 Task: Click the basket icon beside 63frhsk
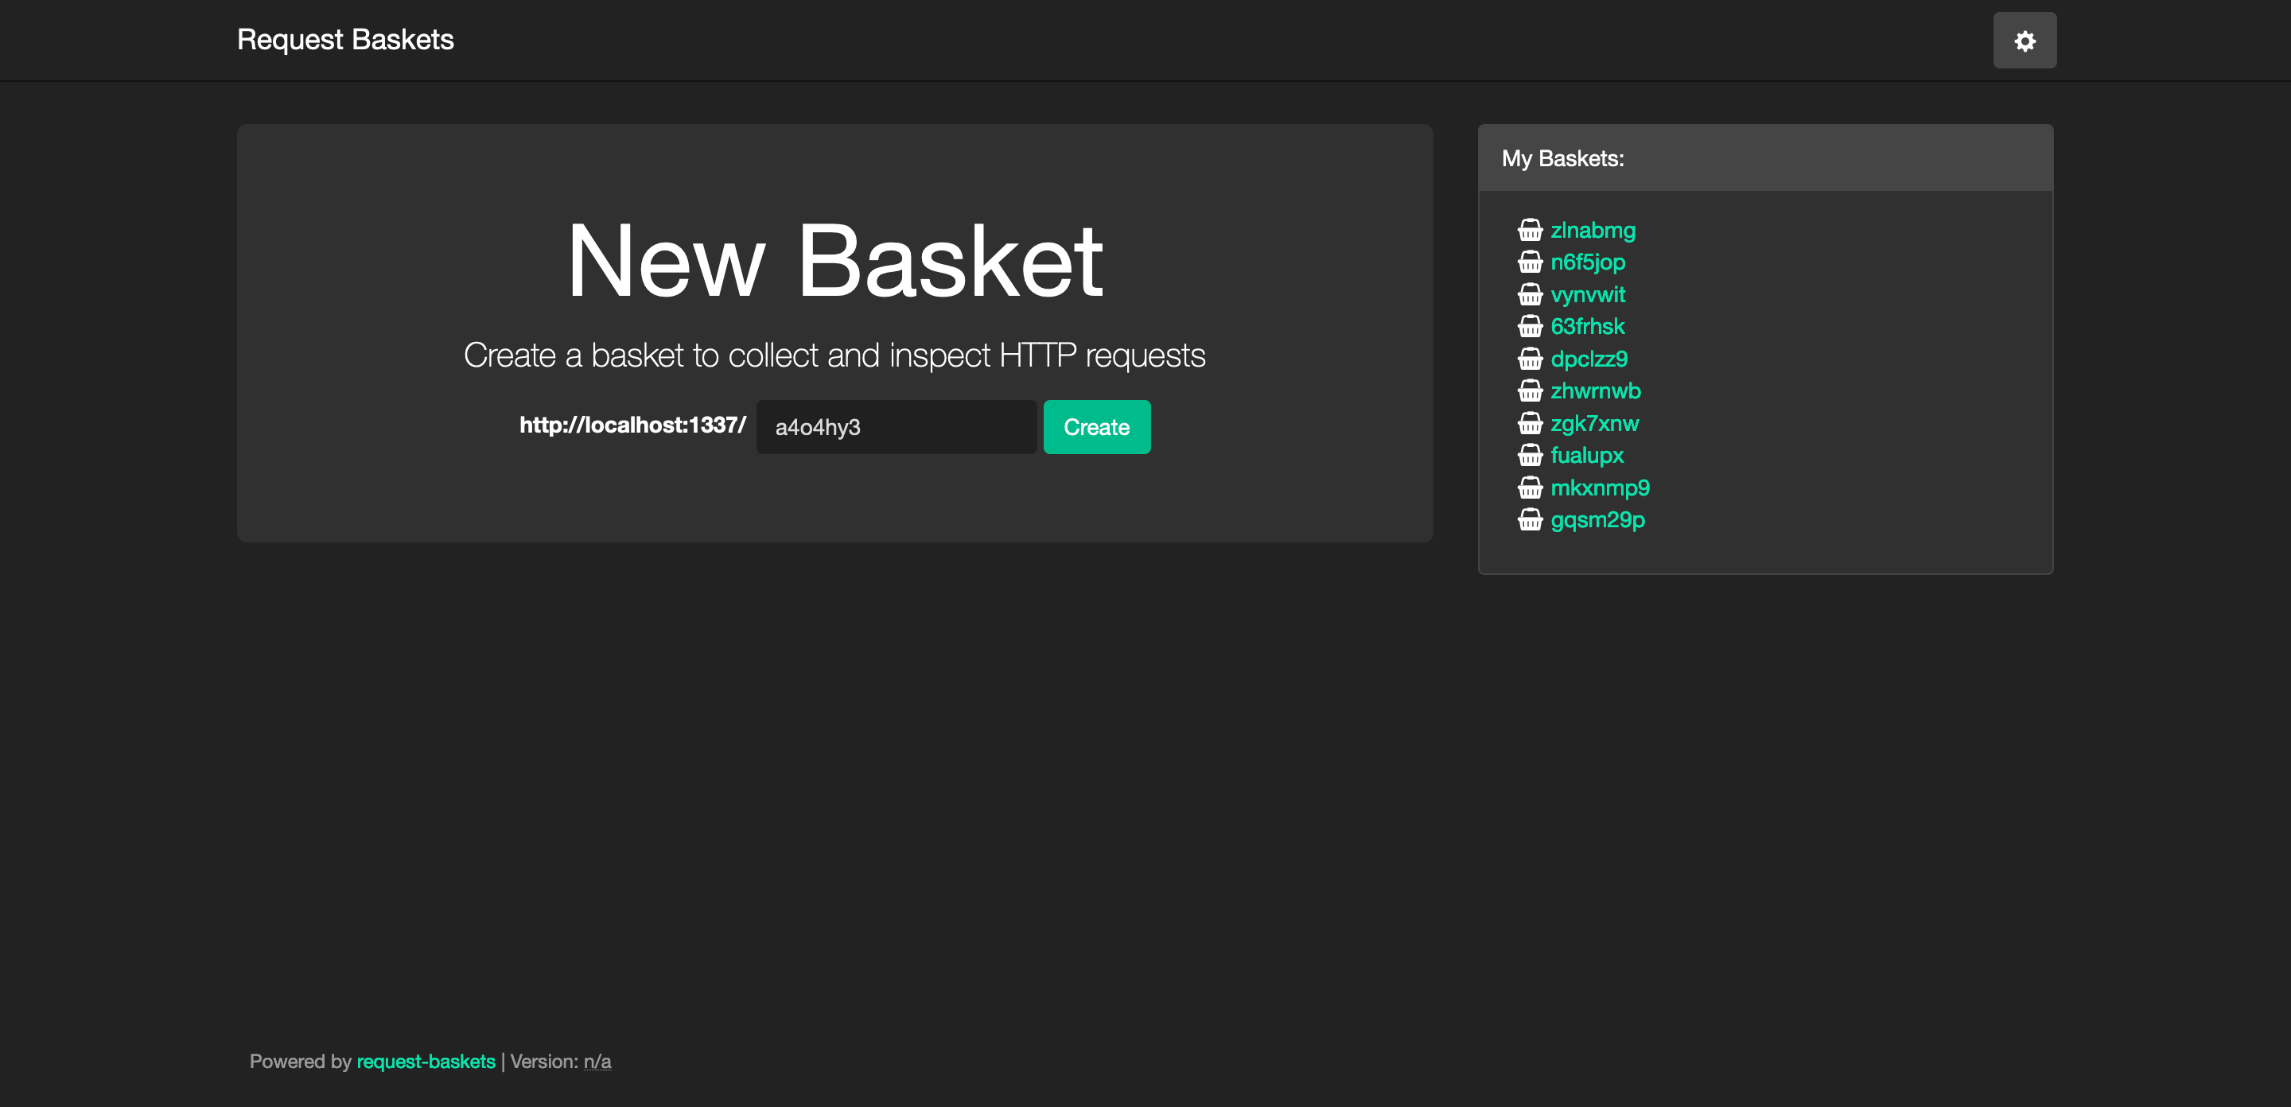1530,326
